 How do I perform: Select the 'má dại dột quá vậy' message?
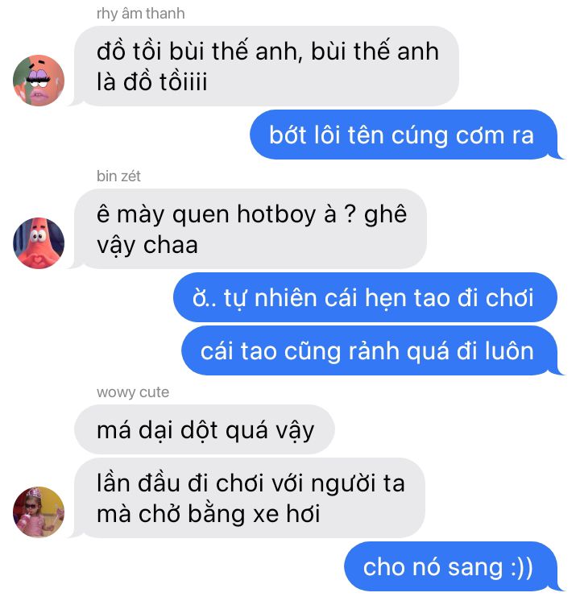(205, 429)
